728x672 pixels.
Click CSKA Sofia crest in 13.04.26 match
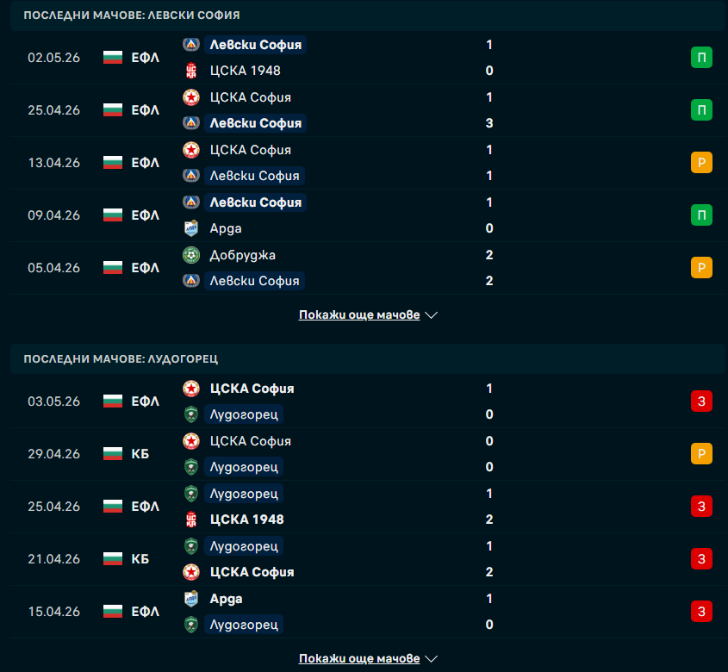pos(190,150)
